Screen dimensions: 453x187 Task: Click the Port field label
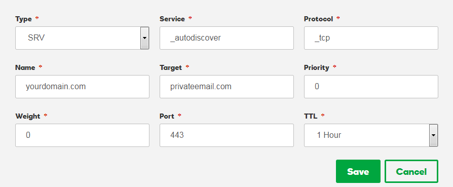pyautogui.click(x=167, y=116)
